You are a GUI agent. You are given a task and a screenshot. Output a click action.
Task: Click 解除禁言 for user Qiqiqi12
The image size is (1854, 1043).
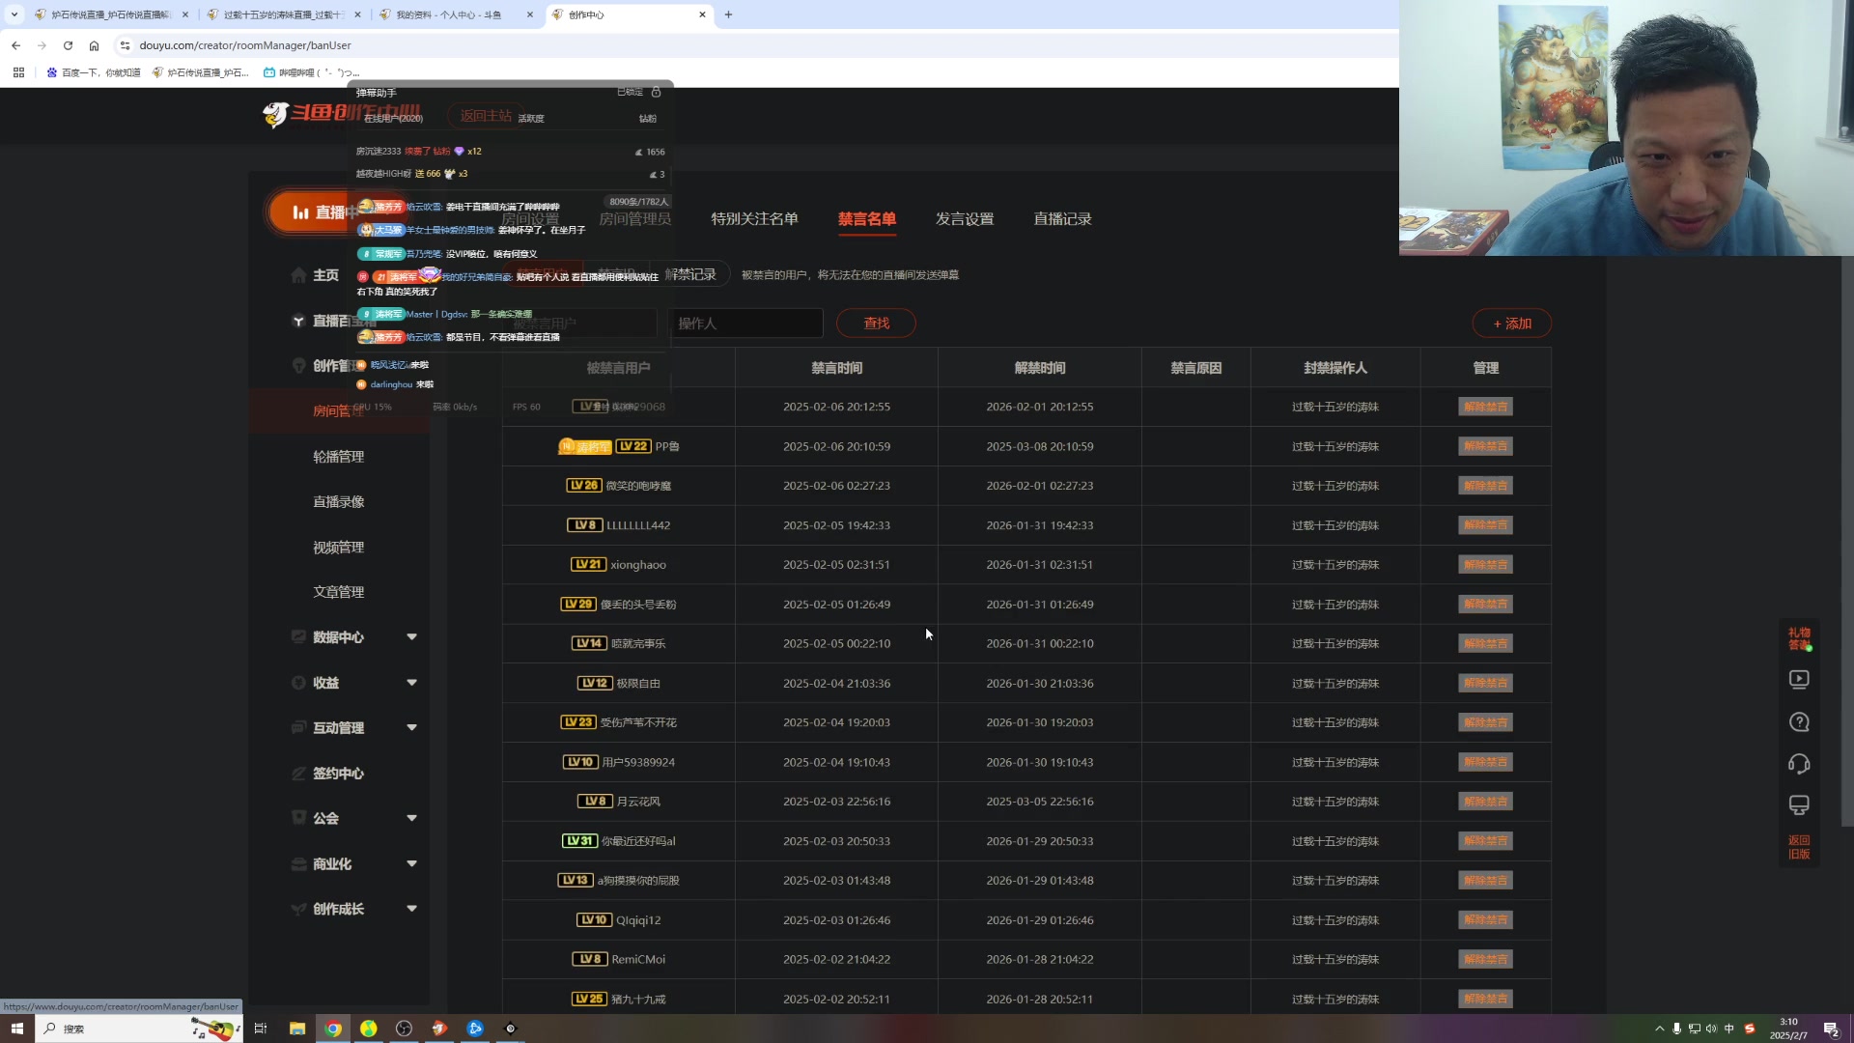pos(1485,920)
